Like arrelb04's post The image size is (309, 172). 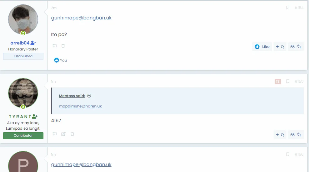(262, 47)
